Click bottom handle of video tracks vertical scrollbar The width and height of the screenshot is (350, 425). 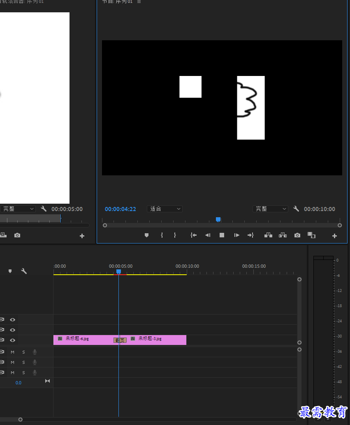coord(299,342)
